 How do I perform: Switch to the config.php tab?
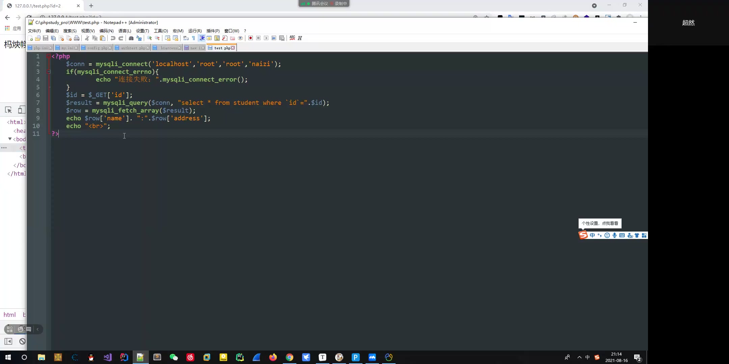point(97,48)
